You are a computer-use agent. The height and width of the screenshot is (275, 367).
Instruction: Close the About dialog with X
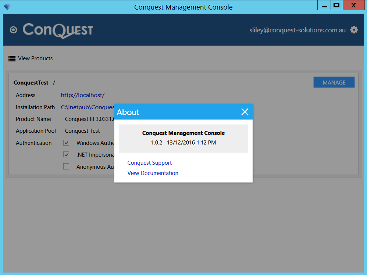pos(245,112)
